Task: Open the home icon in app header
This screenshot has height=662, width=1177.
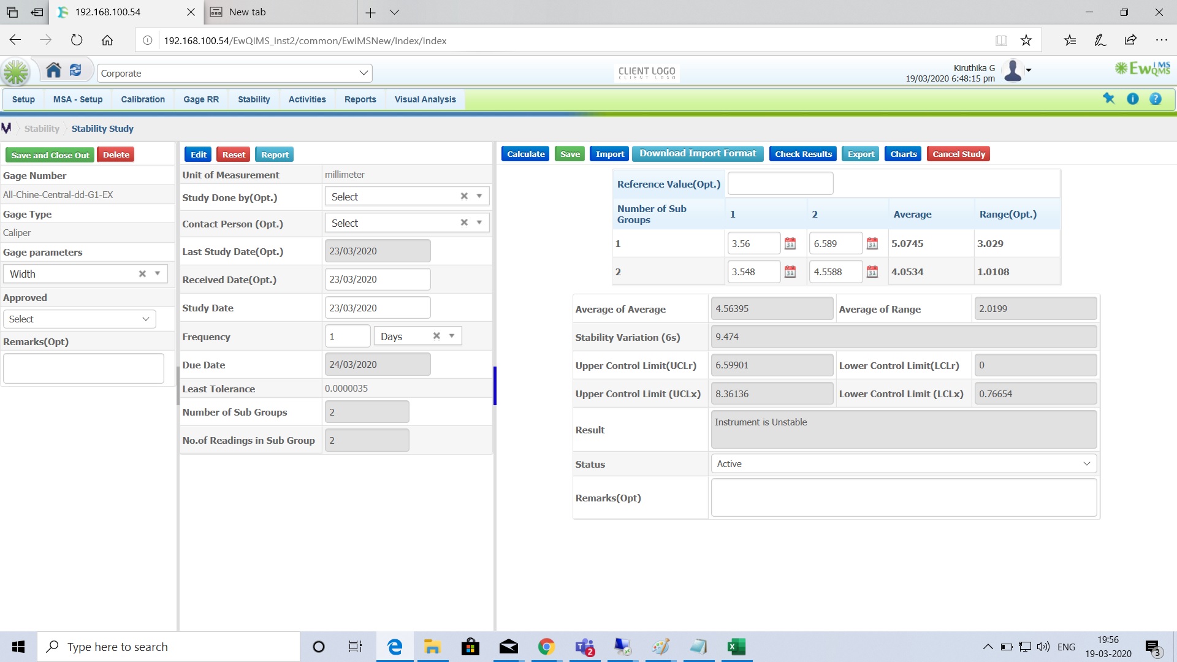Action: (54, 70)
